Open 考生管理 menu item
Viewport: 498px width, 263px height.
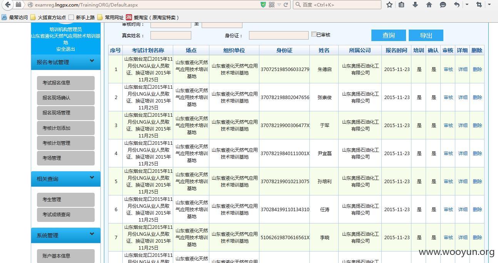coord(66,200)
